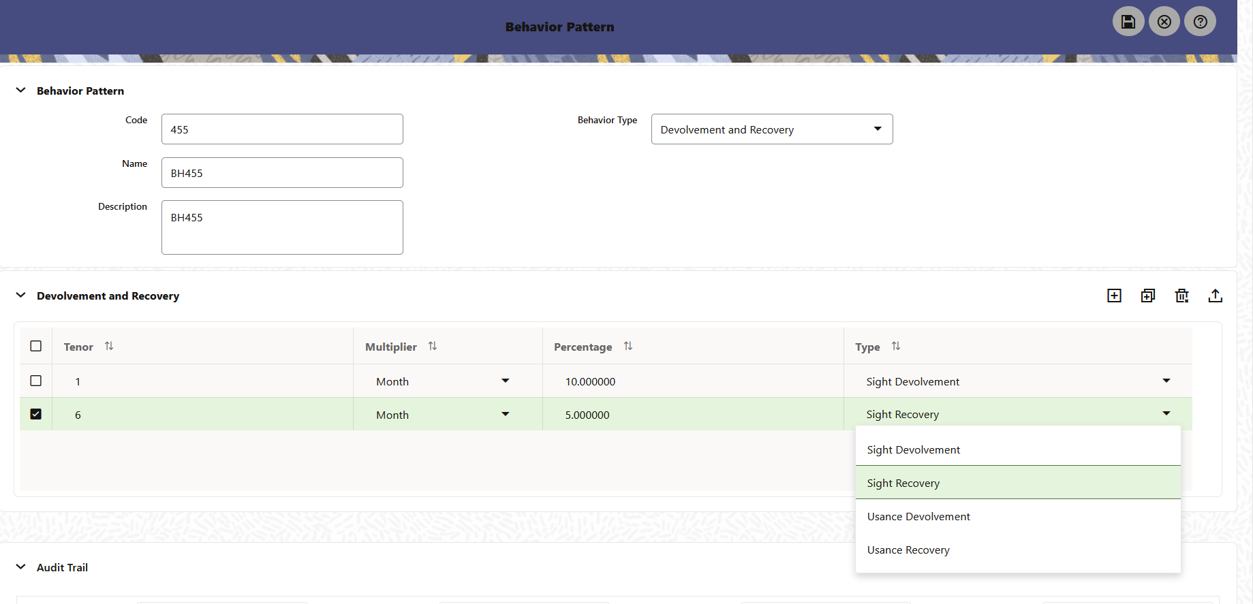Click the Percentage column header label
Viewport: 1253px width, 604px height.
583,347
